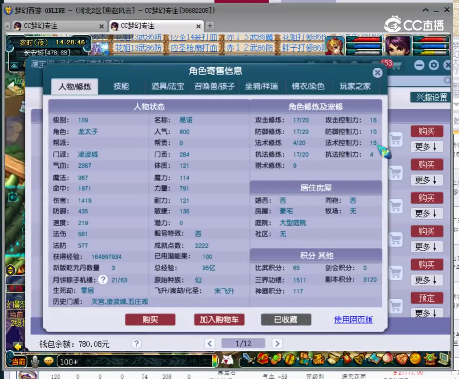Click the help icon next to wallet balance
459x379 pixels.
(136, 344)
